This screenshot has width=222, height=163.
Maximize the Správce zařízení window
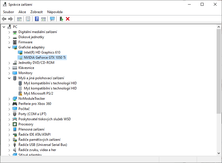[202, 4]
